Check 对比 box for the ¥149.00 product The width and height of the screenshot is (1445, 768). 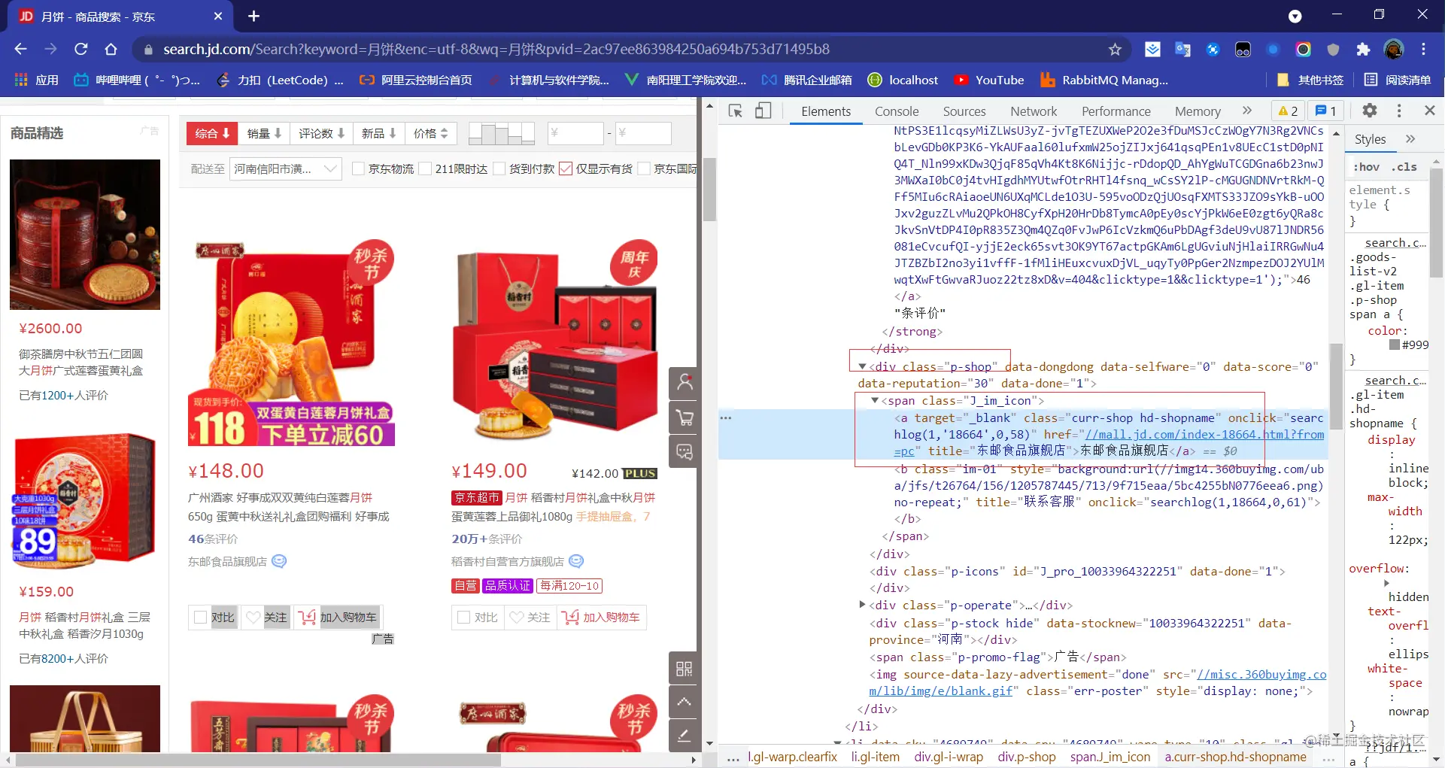[x=464, y=618]
